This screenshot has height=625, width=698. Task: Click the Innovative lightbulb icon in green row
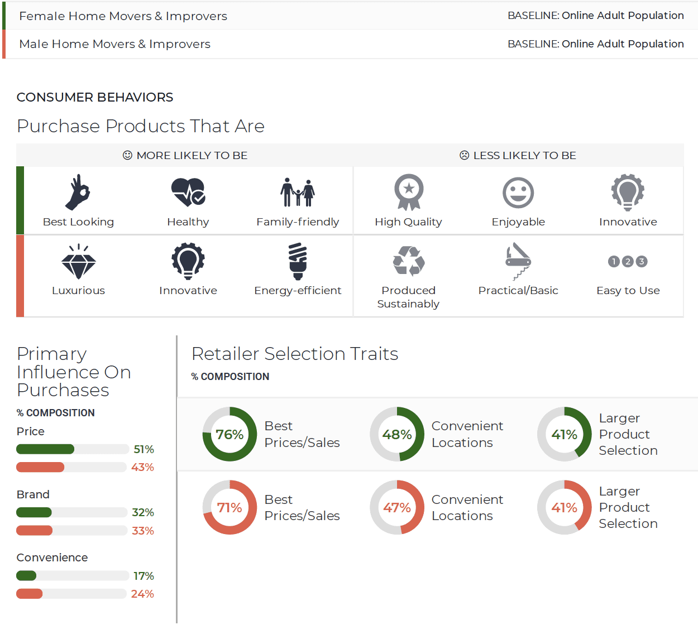(x=628, y=192)
